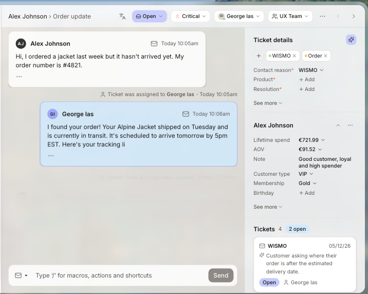Click the email icon on George Ias's message
Viewport: 368px width, 294px height.
(186, 114)
